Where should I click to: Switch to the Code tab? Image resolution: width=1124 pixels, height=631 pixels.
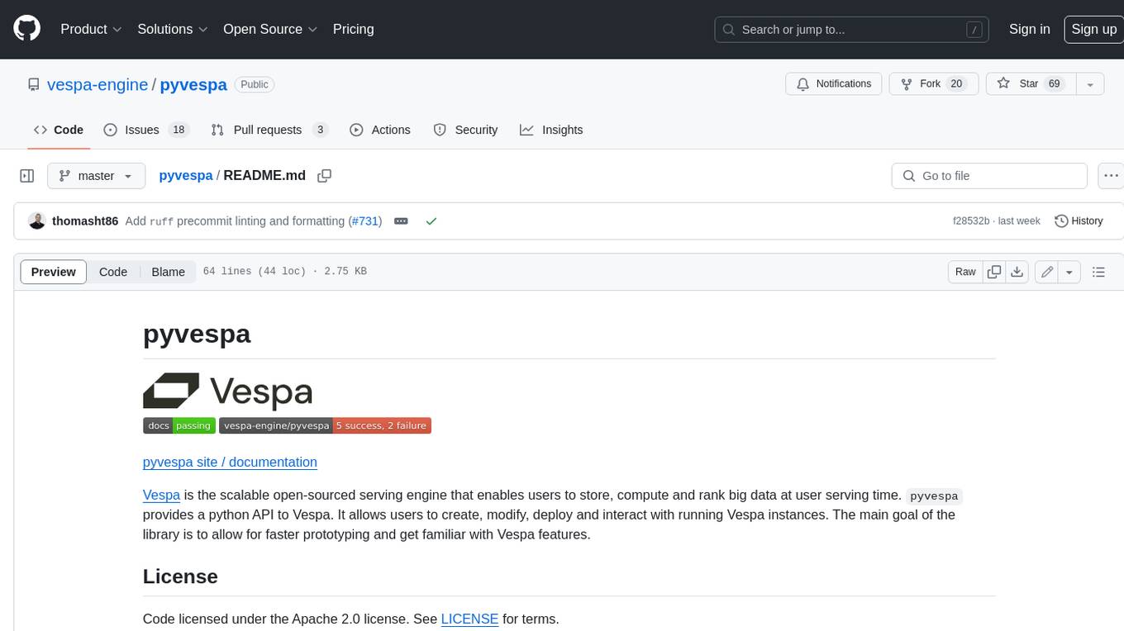pyautogui.click(x=59, y=130)
